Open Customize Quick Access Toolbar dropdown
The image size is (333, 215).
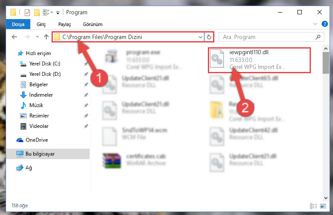pyautogui.click(x=58, y=13)
